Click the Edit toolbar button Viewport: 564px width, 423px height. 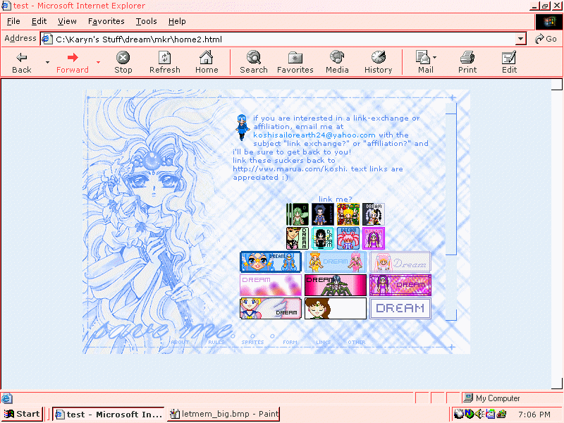point(509,62)
